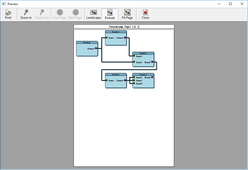The image size is (248, 170).
Task: Select Entity4 with three input ports
Action: (x=143, y=80)
